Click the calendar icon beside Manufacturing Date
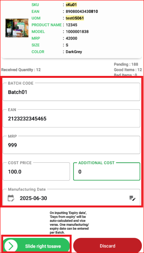The height and width of the screenshot is (253, 144). (x=11, y=198)
